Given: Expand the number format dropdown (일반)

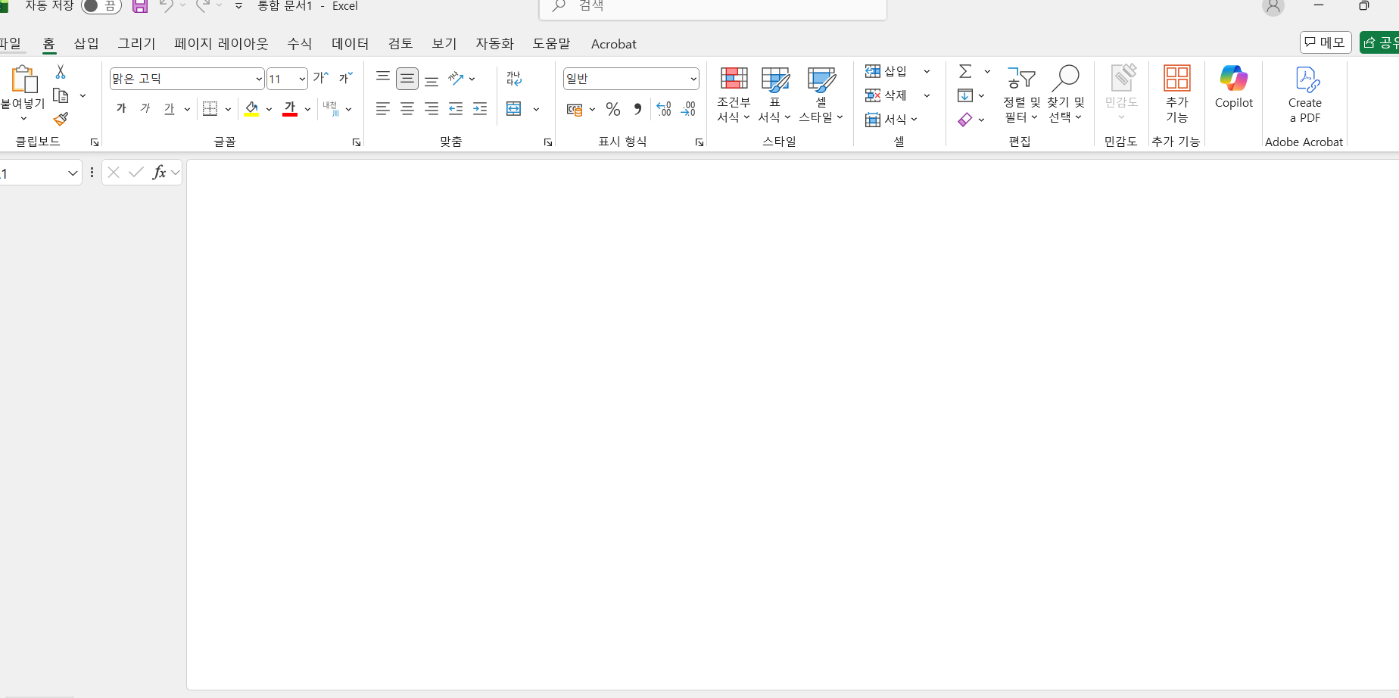Looking at the screenshot, I should click(x=693, y=79).
